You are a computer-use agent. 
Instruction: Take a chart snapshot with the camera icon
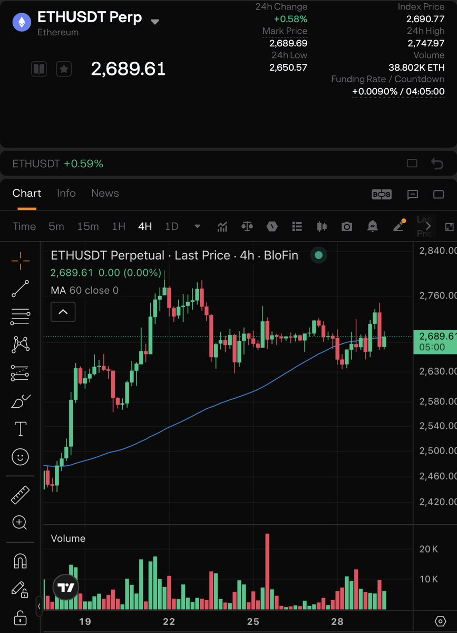[x=346, y=226]
